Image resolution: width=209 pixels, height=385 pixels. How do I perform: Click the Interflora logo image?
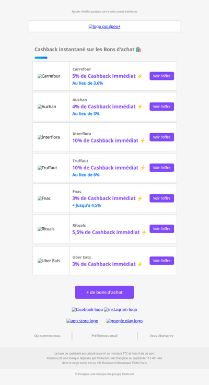click(49, 137)
